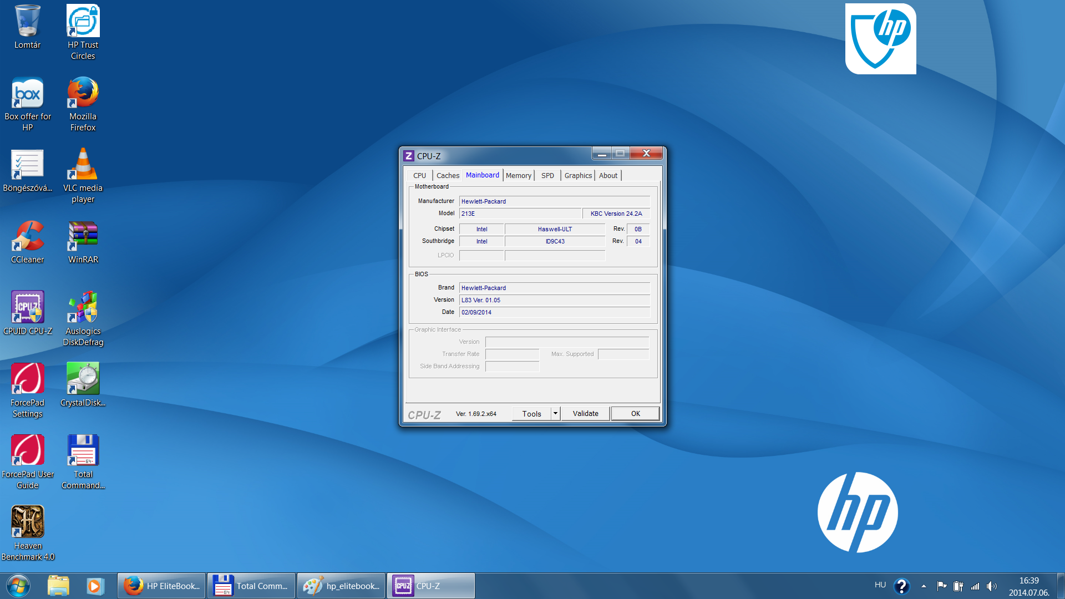
Task: Open the ForcePad User Guide
Action: pos(28,450)
